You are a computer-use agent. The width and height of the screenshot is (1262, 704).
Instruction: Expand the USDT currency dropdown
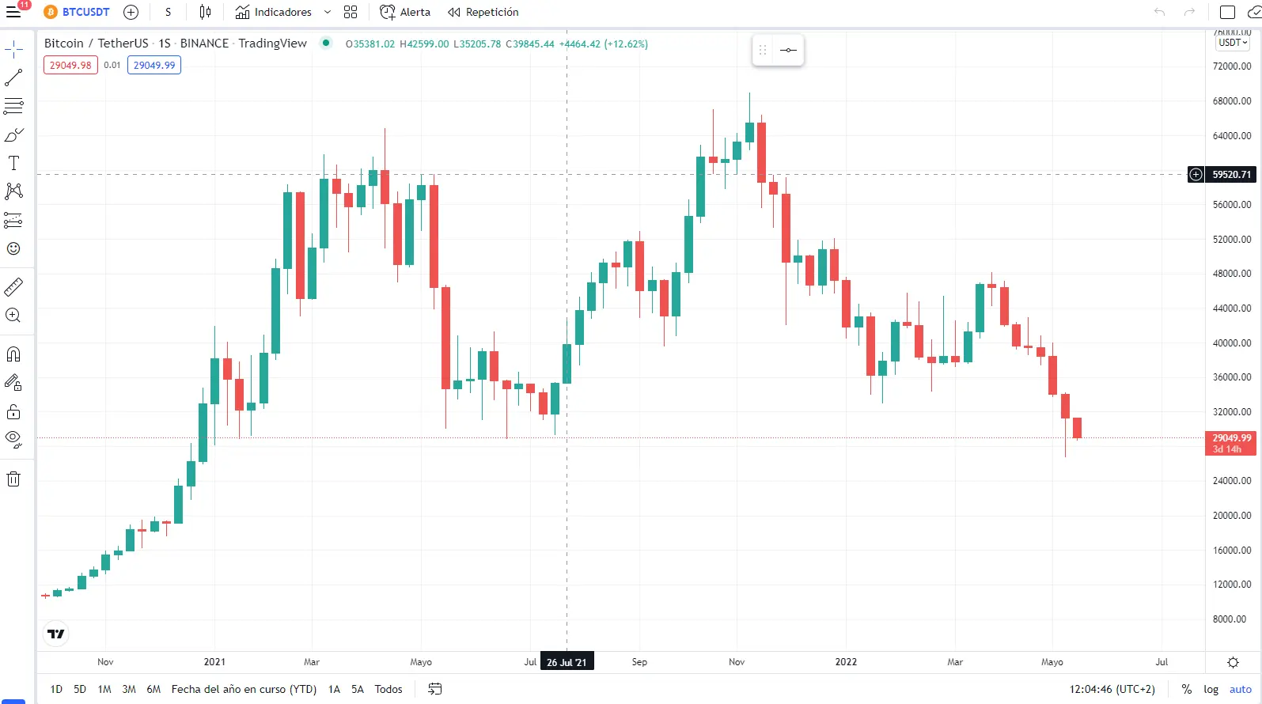pyautogui.click(x=1233, y=43)
